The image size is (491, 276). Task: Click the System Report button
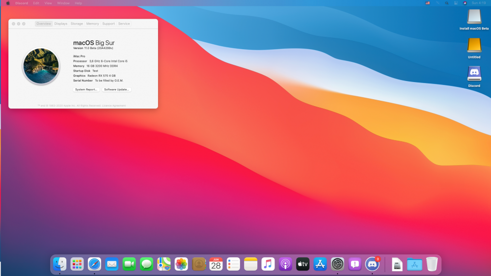[x=86, y=89]
